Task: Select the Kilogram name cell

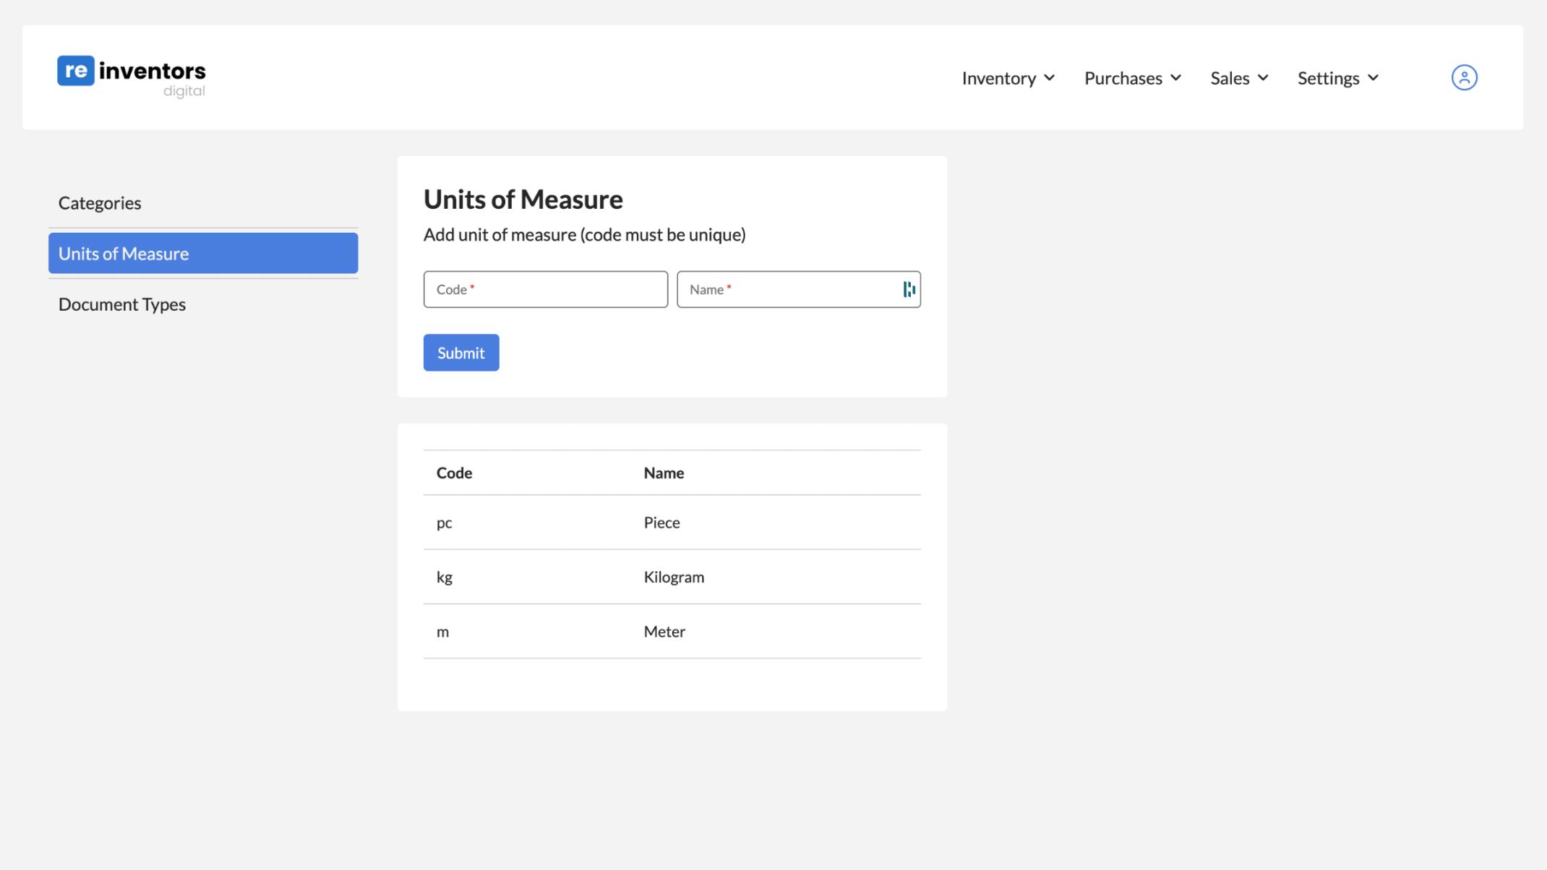Action: (x=674, y=577)
